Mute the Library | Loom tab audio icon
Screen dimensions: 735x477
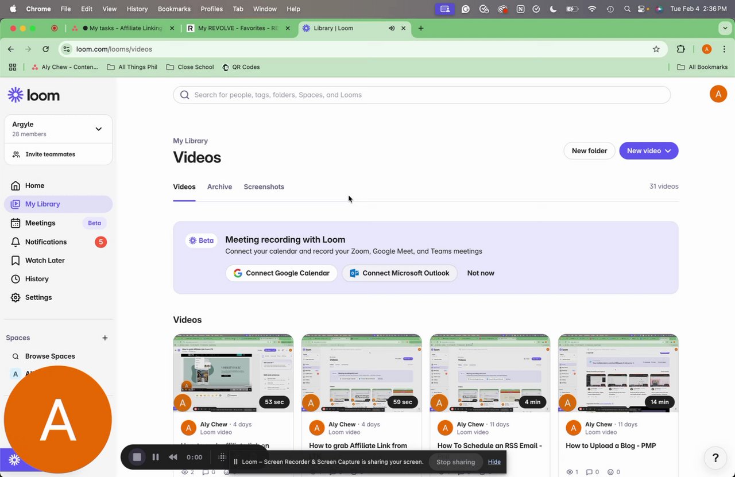tap(392, 28)
